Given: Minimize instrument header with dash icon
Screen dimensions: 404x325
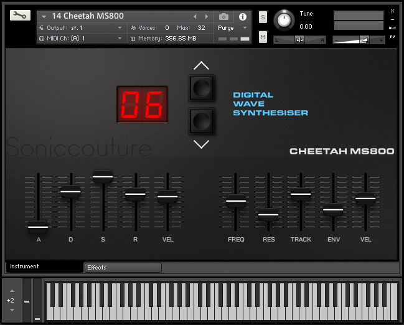Looking at the screenshot, I should click(x=392, y=19).
